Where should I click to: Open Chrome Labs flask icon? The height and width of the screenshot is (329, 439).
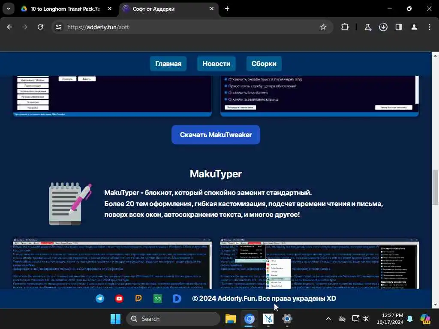tap(367, 27)
